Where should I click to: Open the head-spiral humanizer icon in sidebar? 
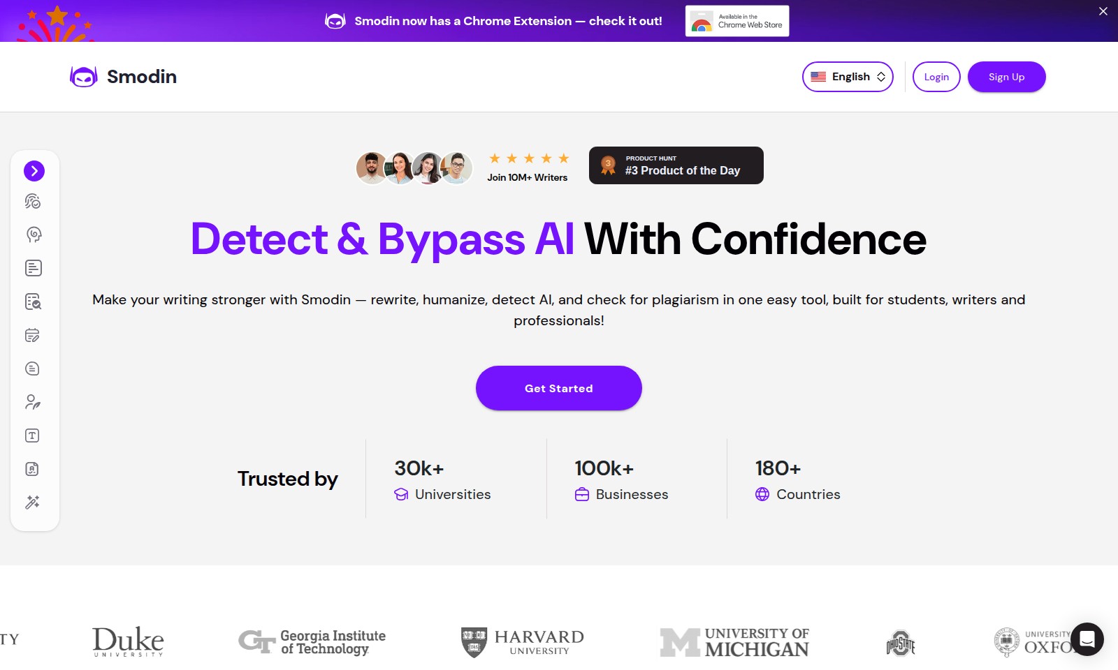34,234
